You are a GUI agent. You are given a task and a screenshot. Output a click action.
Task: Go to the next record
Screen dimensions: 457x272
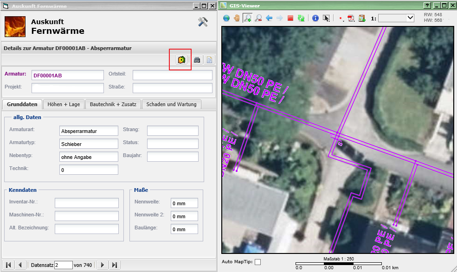(103, 265)
